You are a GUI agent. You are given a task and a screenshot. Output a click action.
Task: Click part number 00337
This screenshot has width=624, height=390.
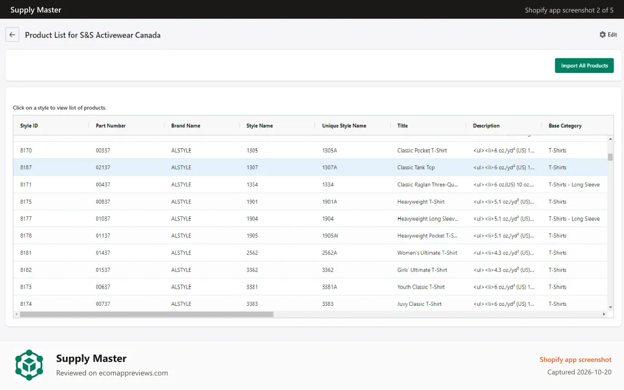pyautogui.click(x=103, y=150)
